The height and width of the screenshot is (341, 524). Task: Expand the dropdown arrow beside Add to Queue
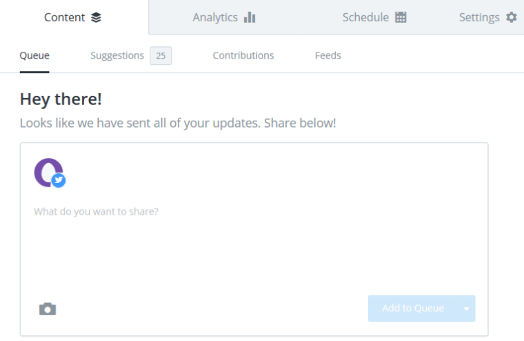pyautogui.click(x=466, y=309)
